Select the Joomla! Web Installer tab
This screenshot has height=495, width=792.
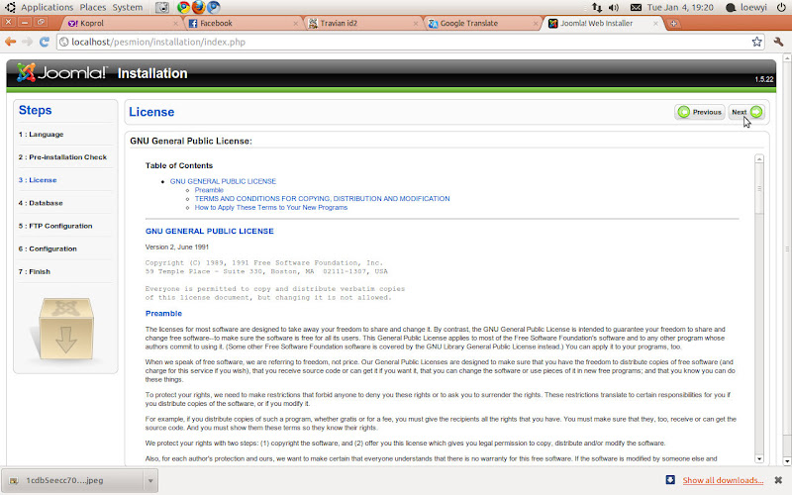tap(604, 23)
